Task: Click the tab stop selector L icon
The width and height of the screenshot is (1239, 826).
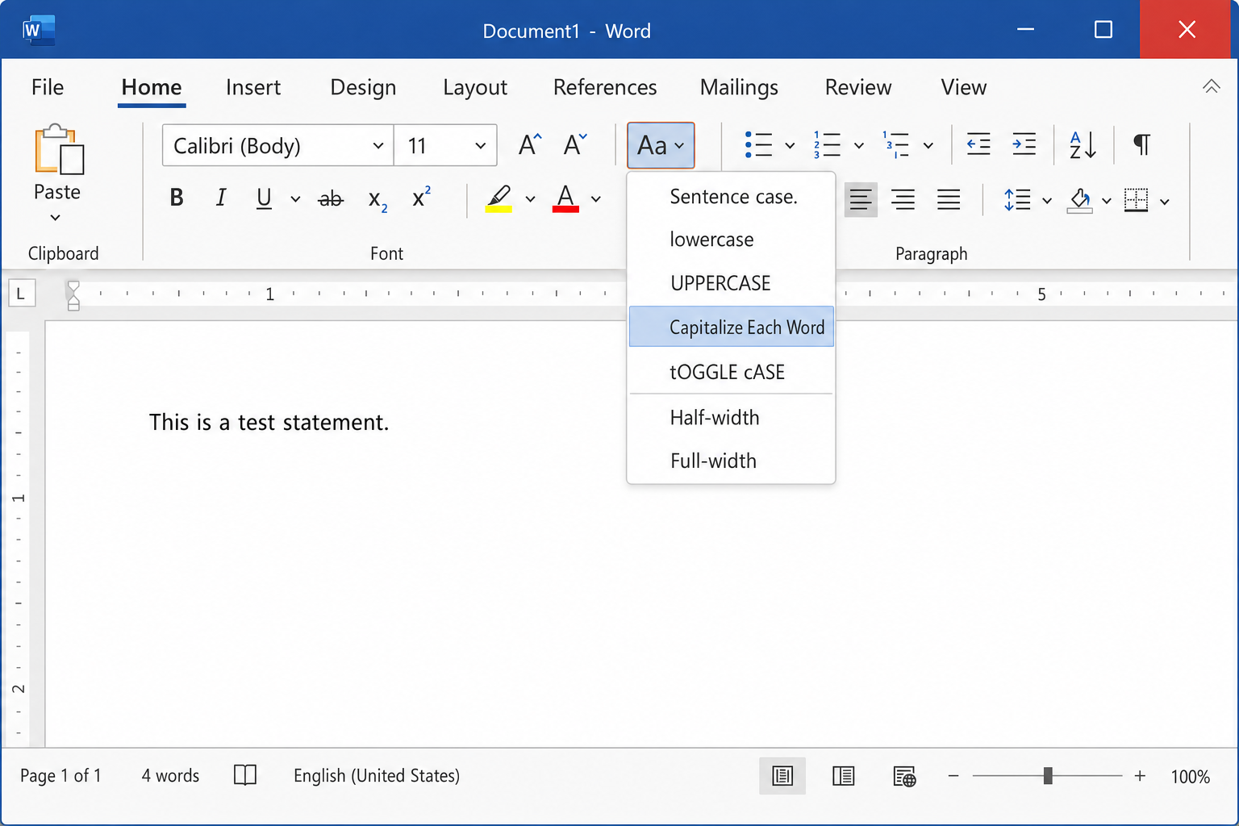Action: click(x=21, y=294)
